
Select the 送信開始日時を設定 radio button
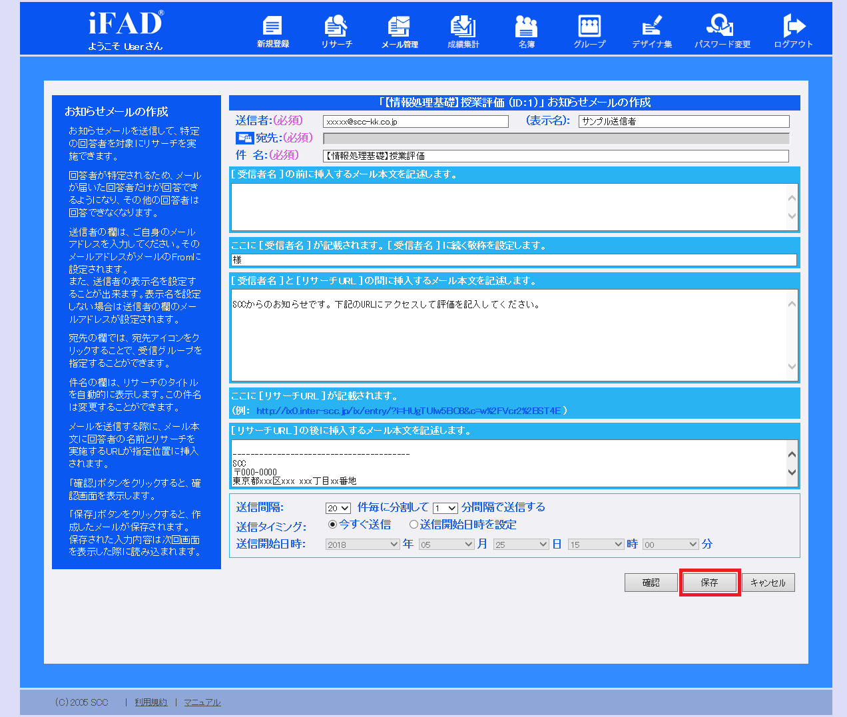[x=414, y=525]
